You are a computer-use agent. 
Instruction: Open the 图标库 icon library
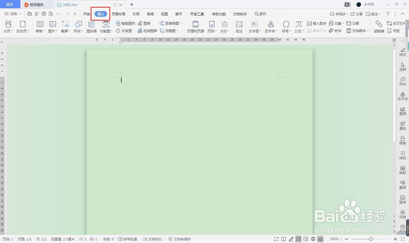(92, 27)
